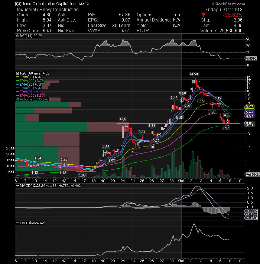Click the 6.26 price label on chart
This screenshot has height=264, width=260.
pyautogui.click(x=212, y=112)
